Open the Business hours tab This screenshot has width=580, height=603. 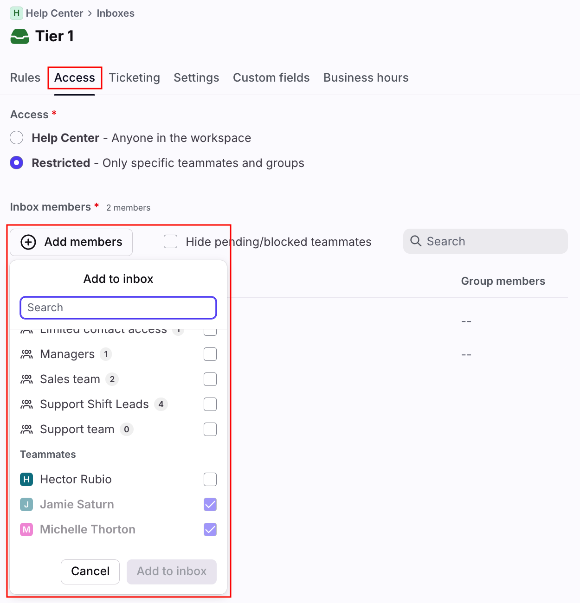pos(366,77)
